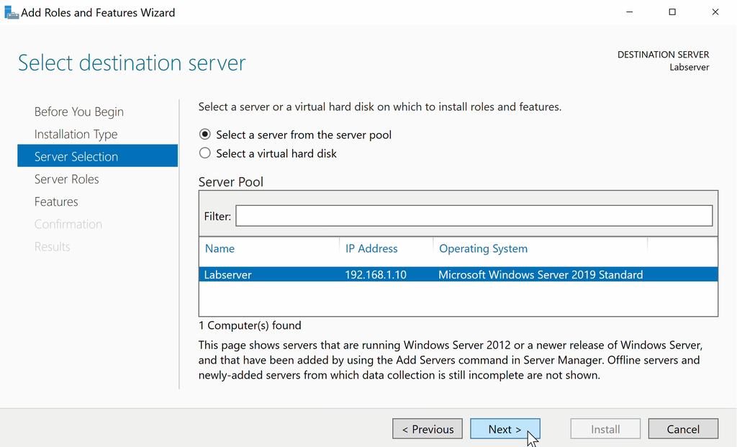Sort by the Name column header
Viewport: 737px width, 447px height.
220,248
